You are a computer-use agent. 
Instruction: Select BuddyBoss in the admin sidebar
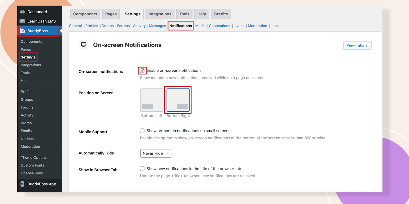(38, 31)
